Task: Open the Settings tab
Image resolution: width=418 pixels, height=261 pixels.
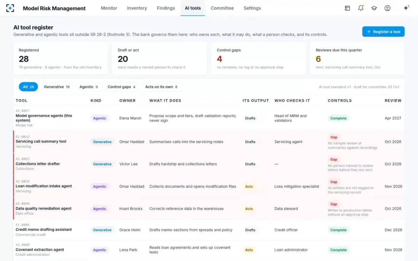Action: coord(252,8)
